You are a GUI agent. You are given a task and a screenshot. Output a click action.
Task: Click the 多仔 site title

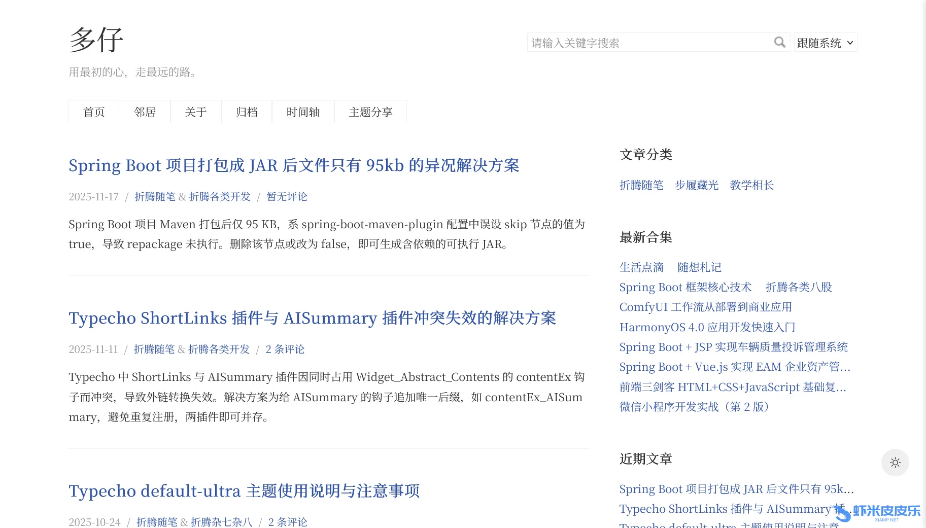tap(96, 40)
